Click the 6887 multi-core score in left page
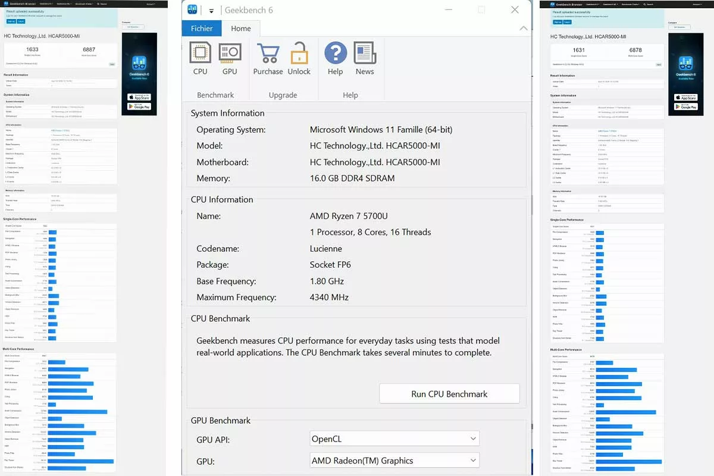This screenshot has height=476, width=714. click(89, 49)
